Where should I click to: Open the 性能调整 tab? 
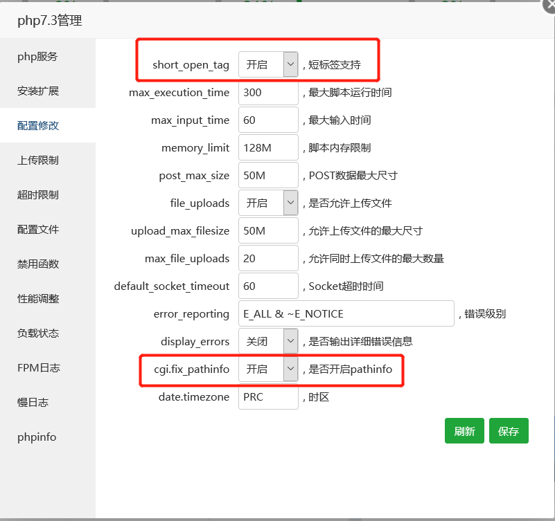point(38,299)
